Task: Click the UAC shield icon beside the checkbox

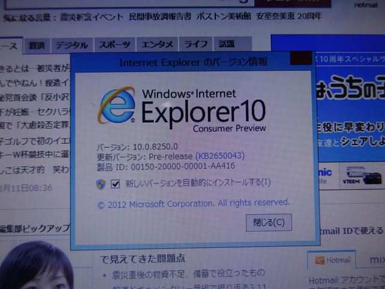Action: coord(101,184)
